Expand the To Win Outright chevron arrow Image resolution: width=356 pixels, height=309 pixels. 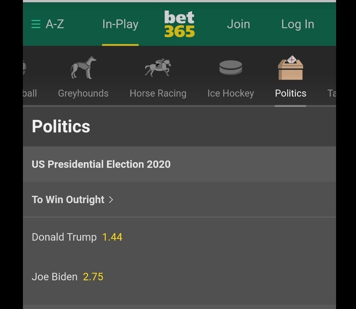111,200
